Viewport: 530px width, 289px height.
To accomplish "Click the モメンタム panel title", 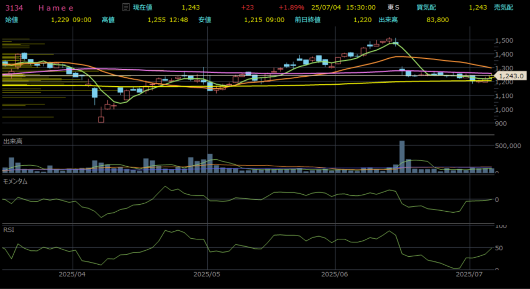I will tap(15, 182).
